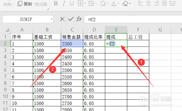Click formula bar containing =C2
The image size is (182, 111).
click(133, 19)
